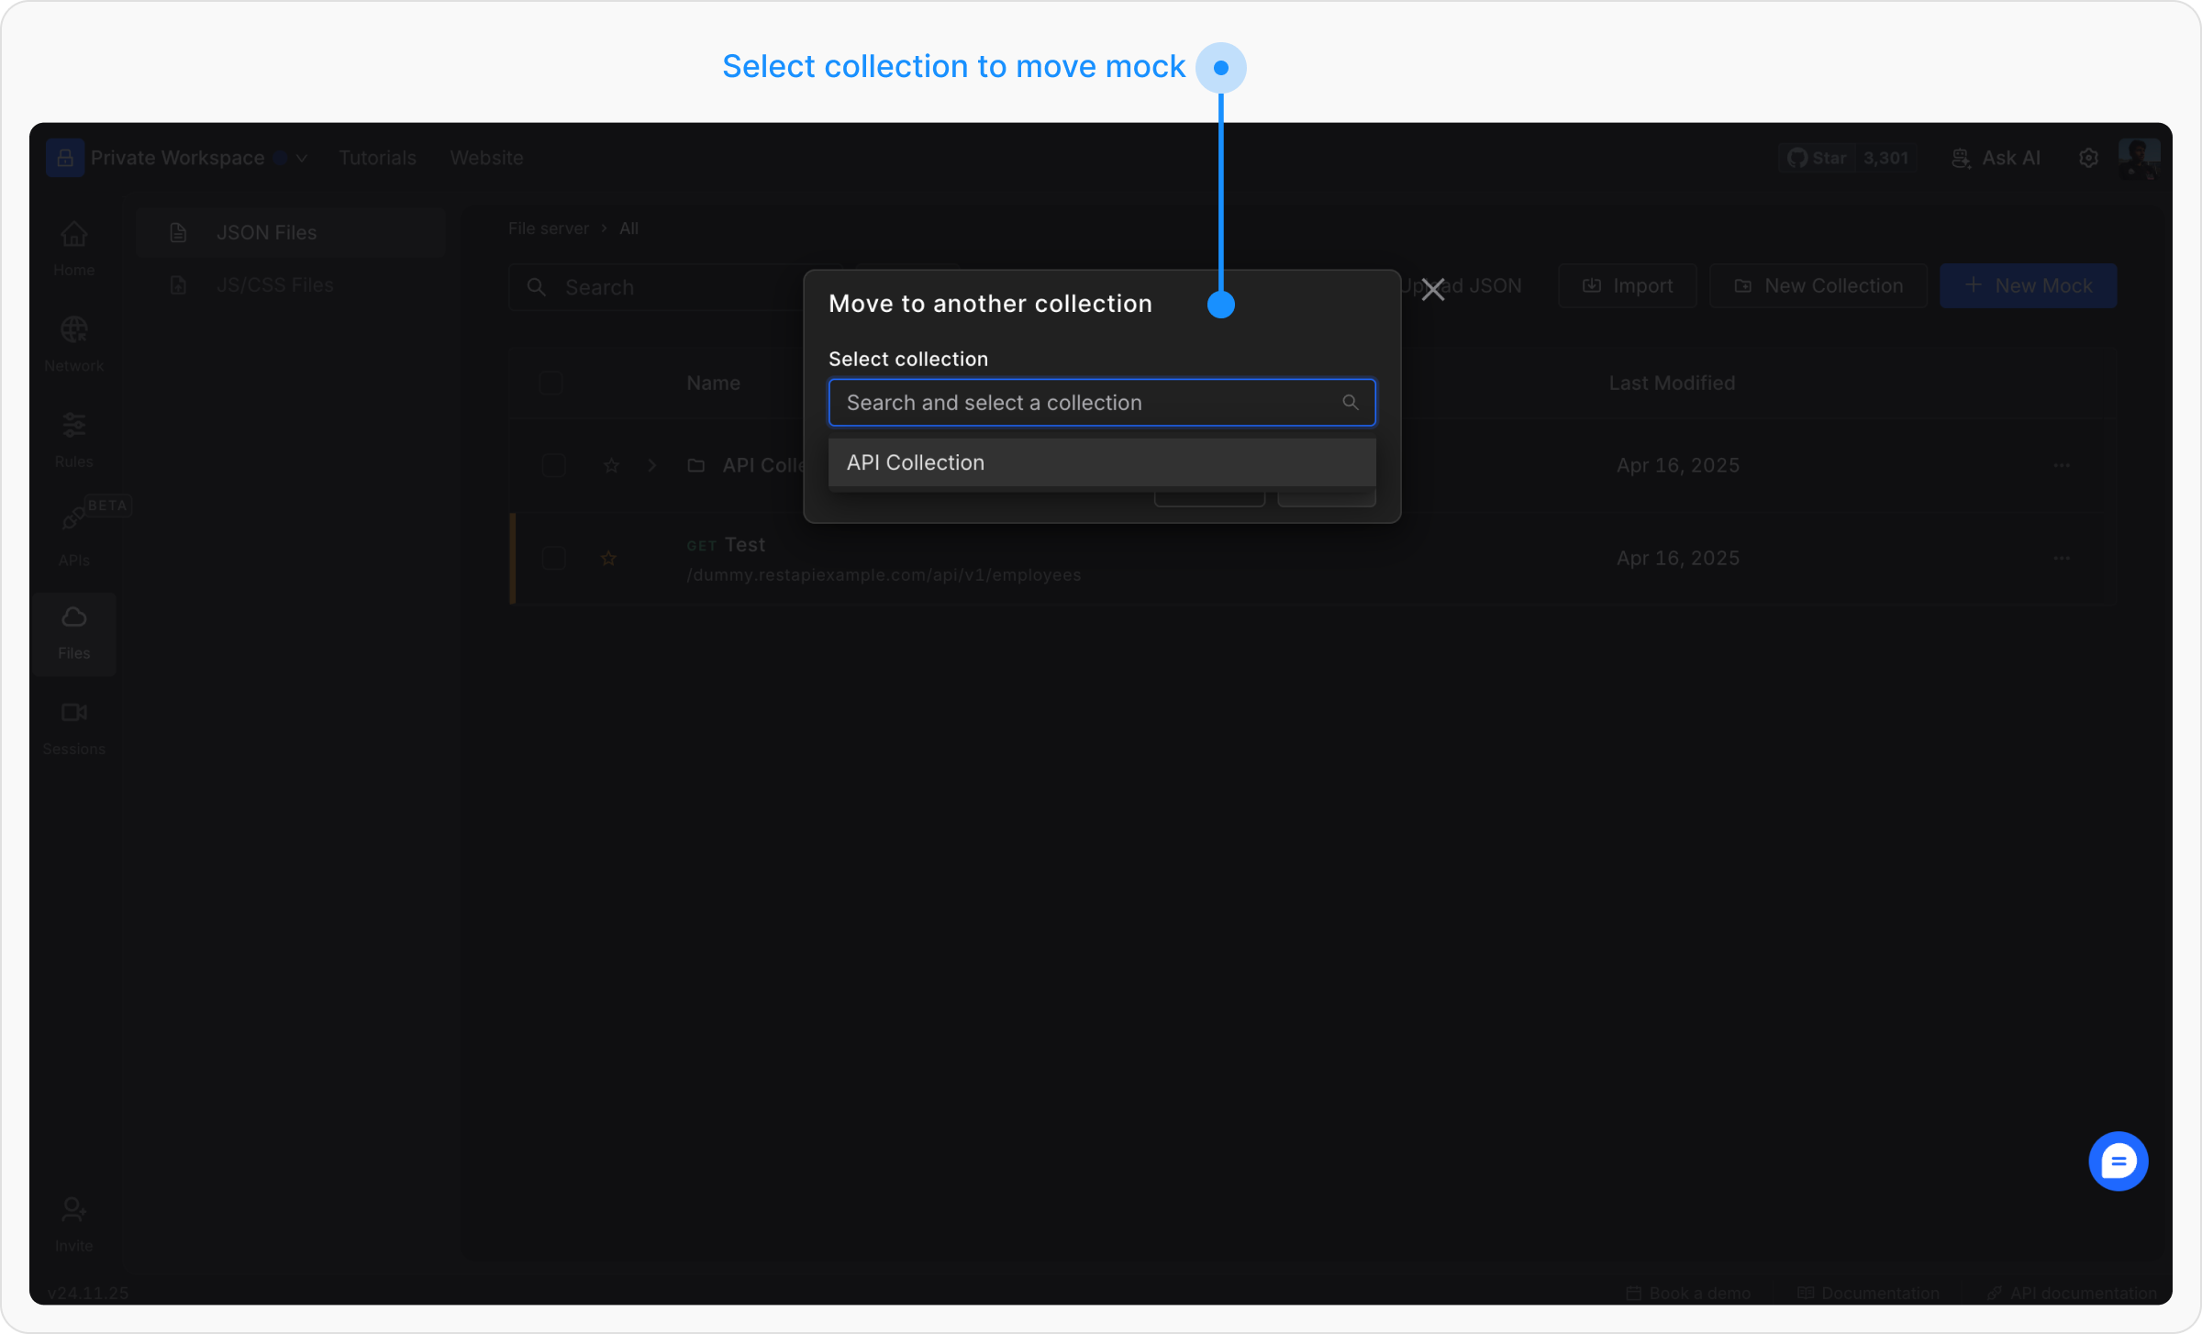Star the Test mock row
The height and width of the screenshot is (1334, 2202).
click(x=608, y=558)
